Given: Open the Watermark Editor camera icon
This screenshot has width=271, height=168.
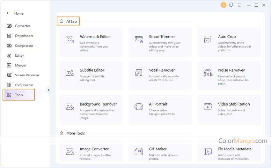Looking at the screenshot, I should coord(70,39).
